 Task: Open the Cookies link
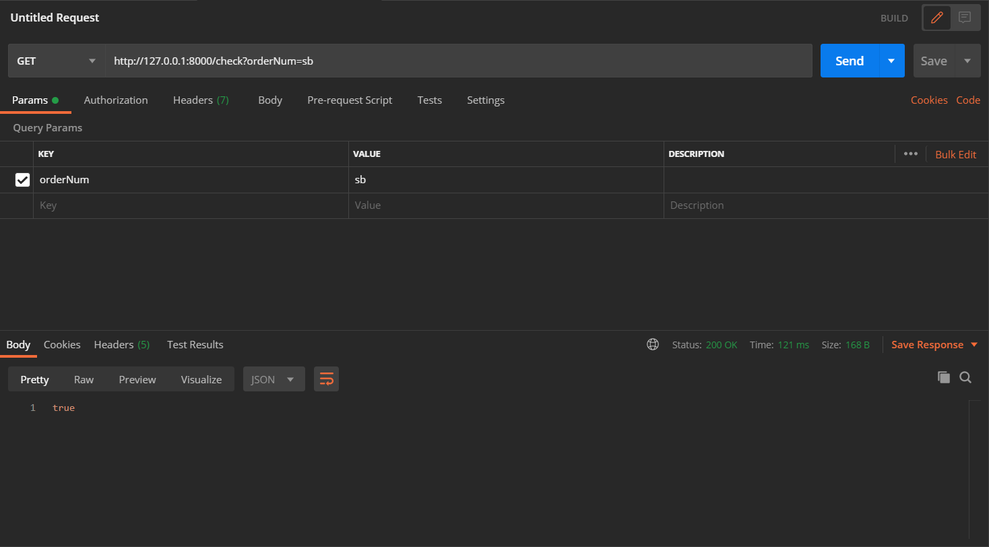click(x=929, y=100)
